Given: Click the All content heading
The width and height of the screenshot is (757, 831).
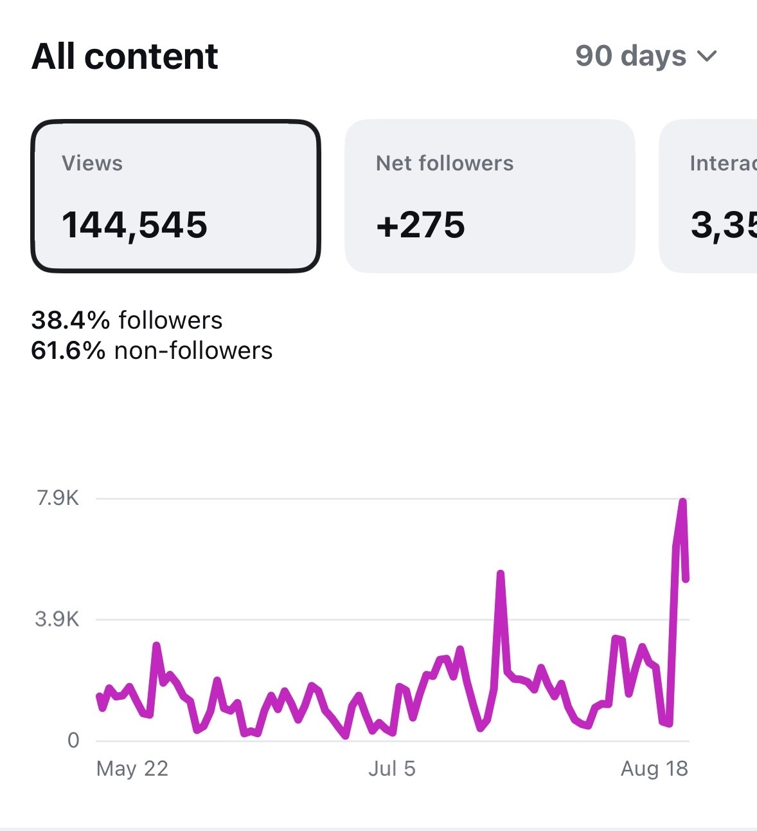Looking at the screenshot, I should (125, 57).
